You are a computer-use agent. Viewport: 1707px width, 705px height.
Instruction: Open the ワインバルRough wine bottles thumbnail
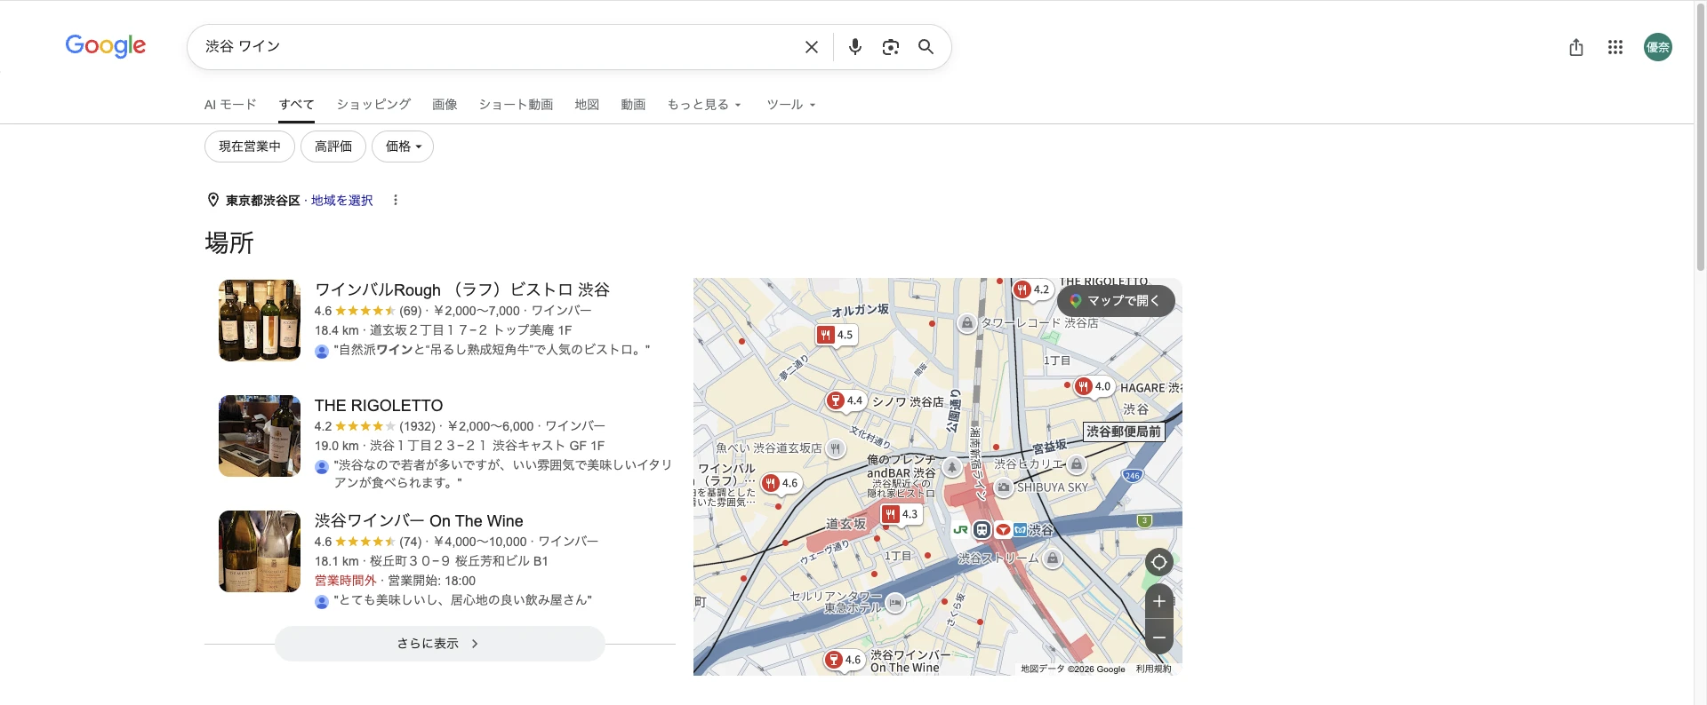pos(260,321)
